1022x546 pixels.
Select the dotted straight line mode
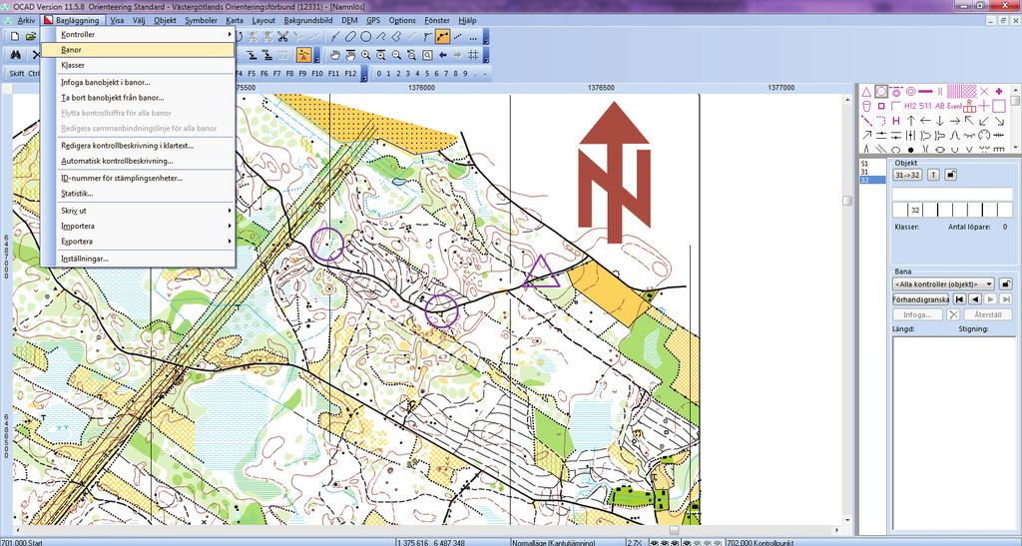point(457,37)
